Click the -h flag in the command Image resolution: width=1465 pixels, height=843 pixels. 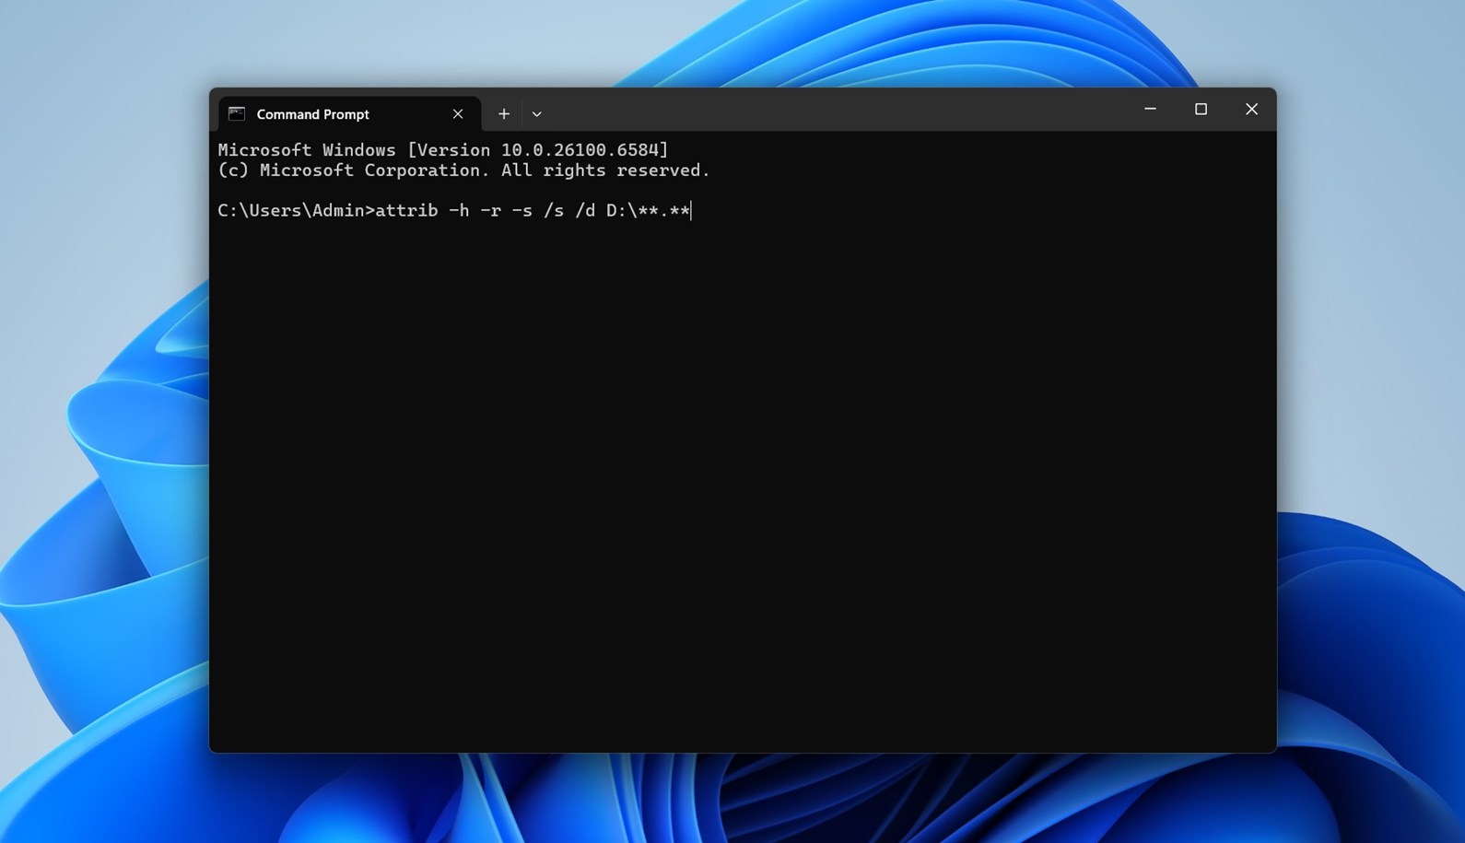point(459,211)
